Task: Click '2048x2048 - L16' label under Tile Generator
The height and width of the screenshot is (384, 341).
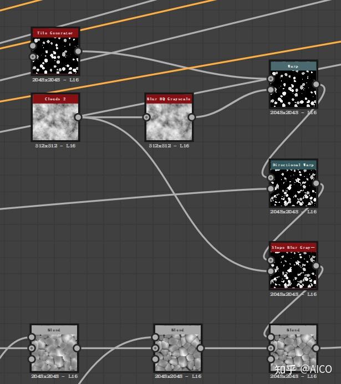Action: pos(55,80)
